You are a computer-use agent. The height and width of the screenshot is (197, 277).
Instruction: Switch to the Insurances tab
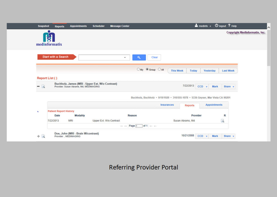(x=167, y=105)
